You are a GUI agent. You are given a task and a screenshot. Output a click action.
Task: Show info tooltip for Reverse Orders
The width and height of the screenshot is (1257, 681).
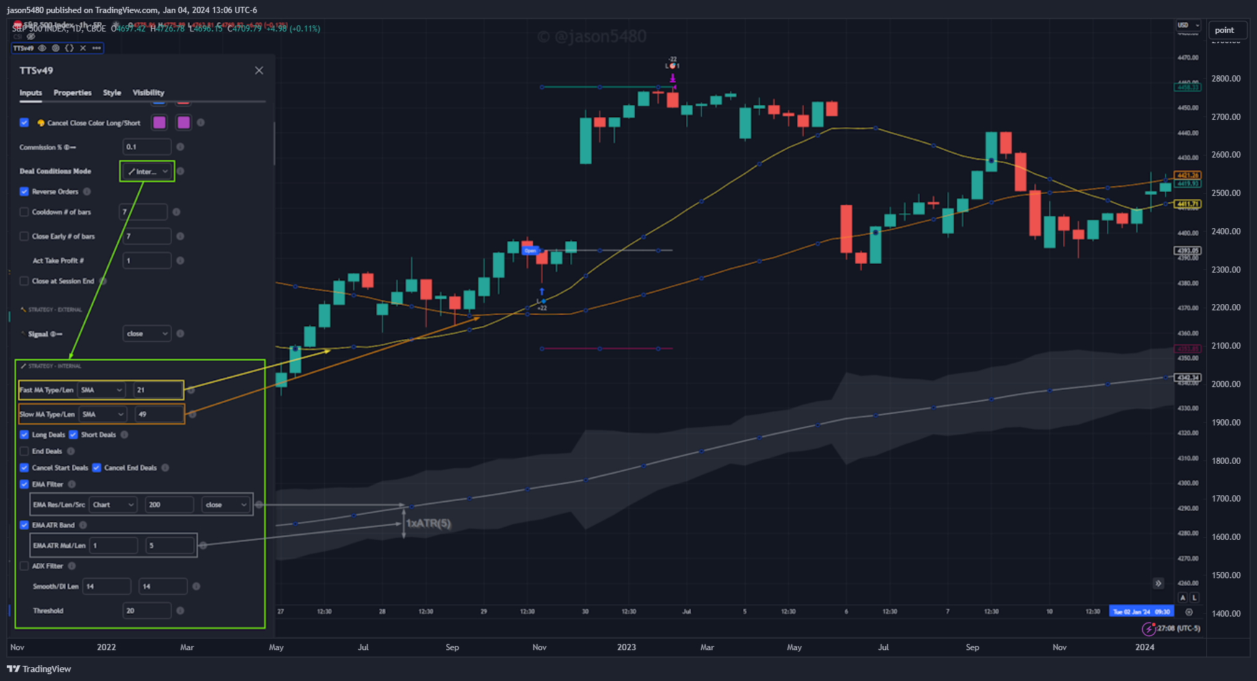(87, 192)
